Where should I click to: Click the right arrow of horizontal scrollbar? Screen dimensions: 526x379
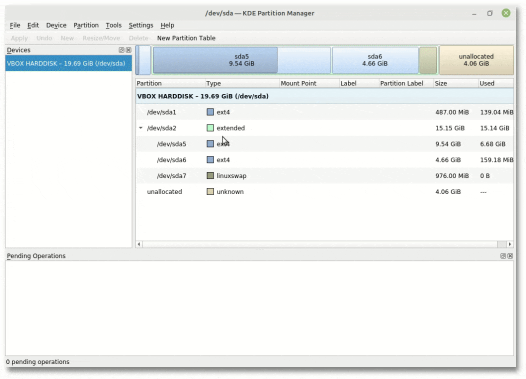[510, 244]
